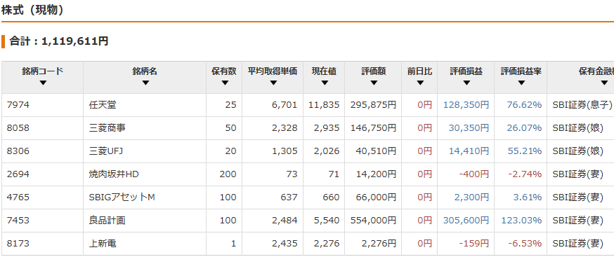
Task: Sort by 評価損益 arrow icon
Action: 466,83
